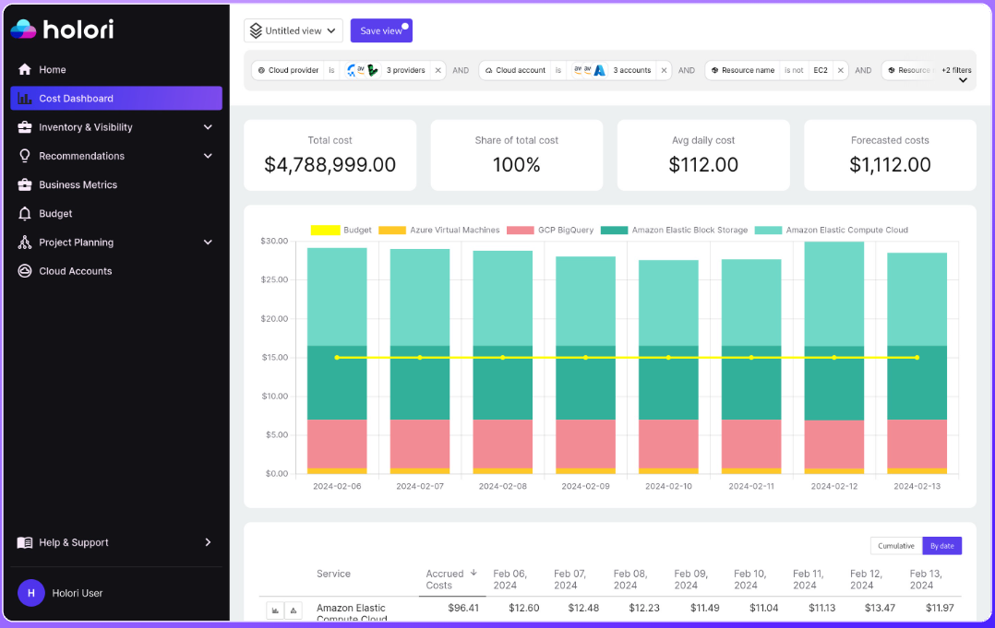This screenshot has height=628, width=995.
Task: Click the Holori User avatar
Action: 31,593
